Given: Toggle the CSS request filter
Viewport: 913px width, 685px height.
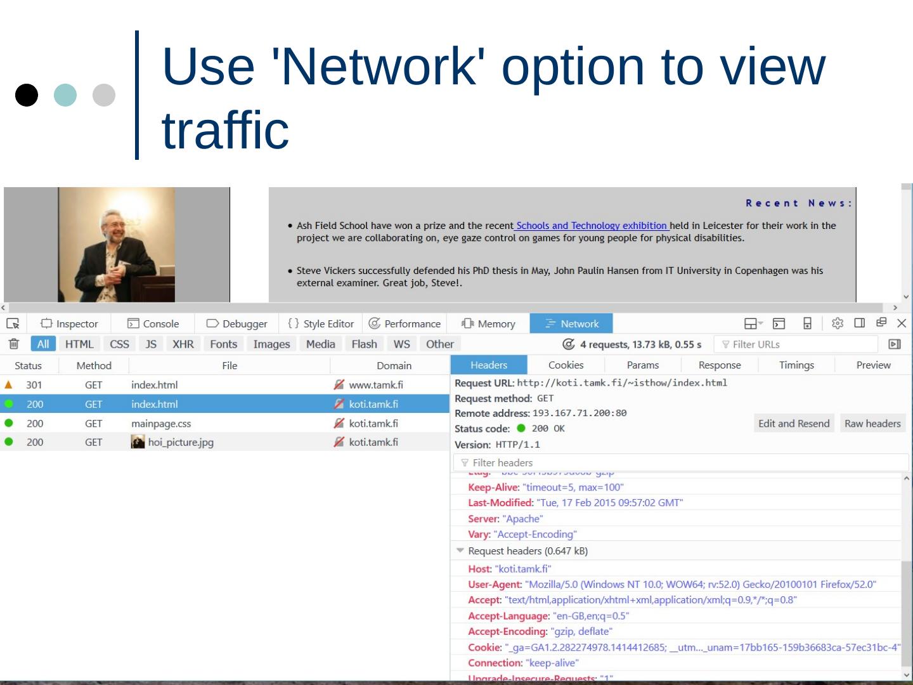Looking at the screenshot, I should (119, 344).
